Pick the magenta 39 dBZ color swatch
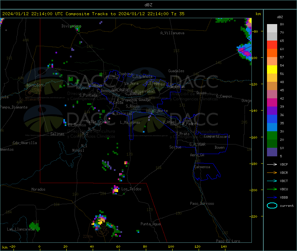Image resolution: width=297 pixels, height=251 pixels. coord(272,102)
